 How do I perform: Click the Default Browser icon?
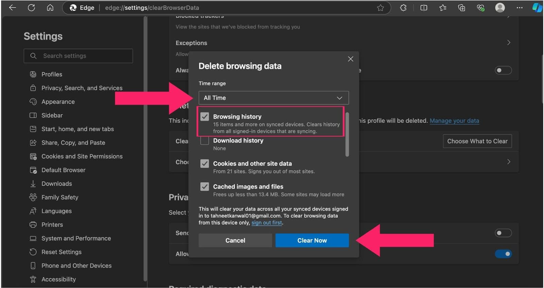click(33, 170)
